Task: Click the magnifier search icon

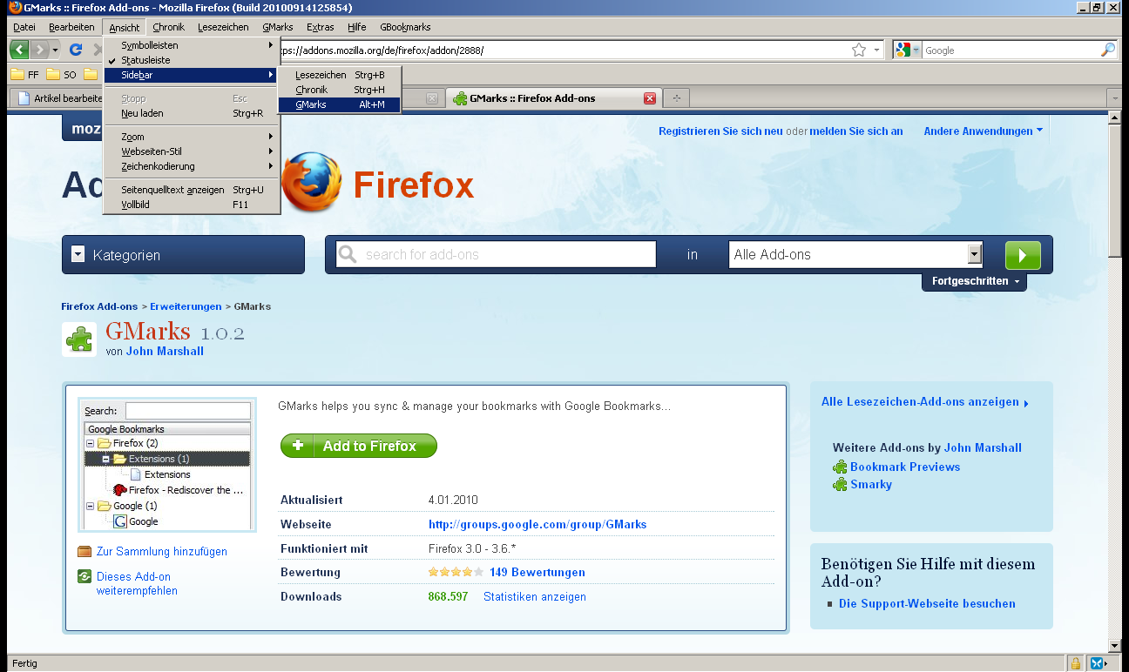Action: pos(1107,50)
